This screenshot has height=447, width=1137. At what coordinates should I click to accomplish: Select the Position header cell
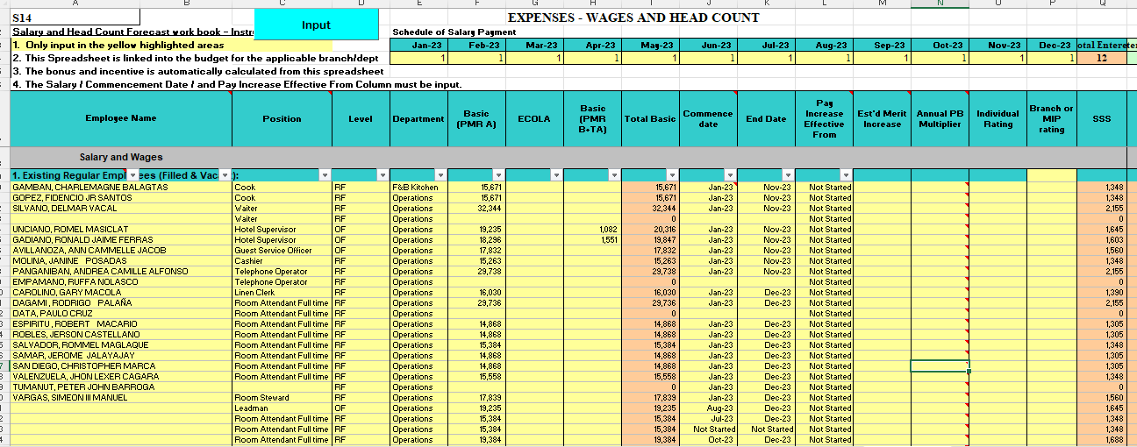(282, 118)
